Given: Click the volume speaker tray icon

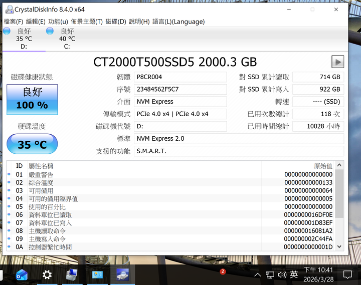Looking at the screenshot, I should 282,274.
